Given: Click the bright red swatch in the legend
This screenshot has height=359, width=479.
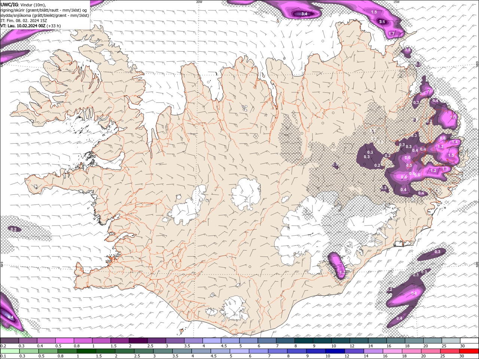Looking at the screenshot, I should 469,351.
